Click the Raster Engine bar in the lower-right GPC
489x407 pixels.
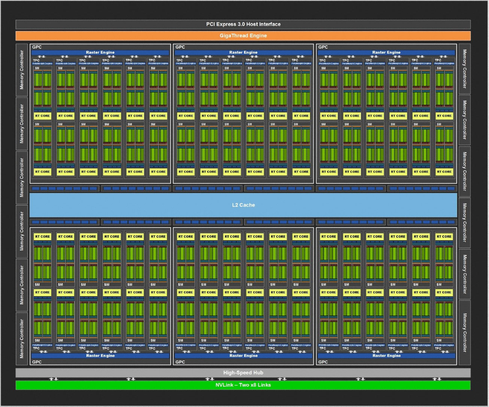[386, 356]
